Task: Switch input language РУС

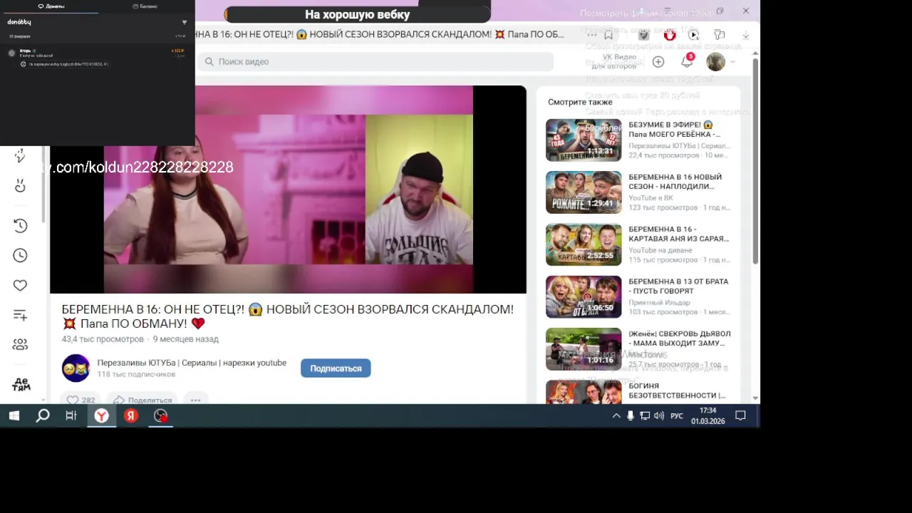Action: click(x=677, y=416)
